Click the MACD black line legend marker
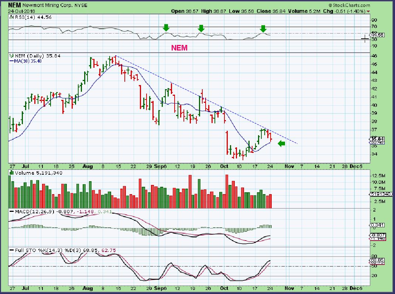Image resolution: width=395 pixels, height=294 pixels. [11, 211]
